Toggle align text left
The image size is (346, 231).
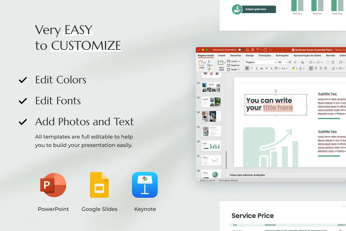pyautogui.click(x=311, y=68)
